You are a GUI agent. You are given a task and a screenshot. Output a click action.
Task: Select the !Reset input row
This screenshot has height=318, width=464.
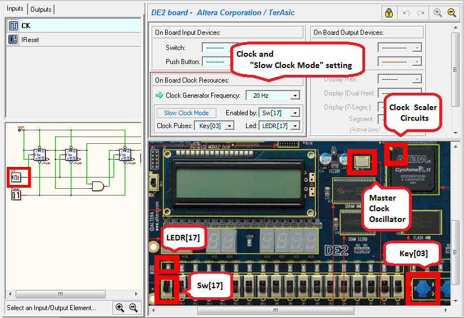74,40
